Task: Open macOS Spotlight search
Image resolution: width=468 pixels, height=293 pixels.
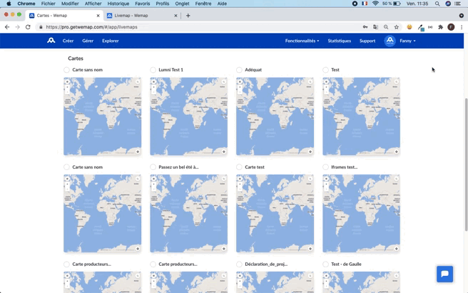Action: (437, 4)
